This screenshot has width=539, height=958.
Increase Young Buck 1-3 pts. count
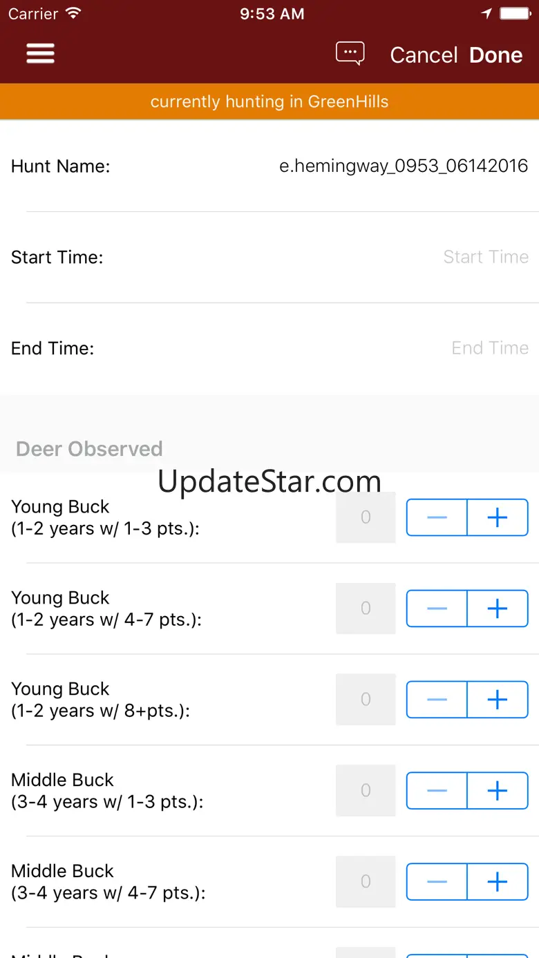pos(498,517)
